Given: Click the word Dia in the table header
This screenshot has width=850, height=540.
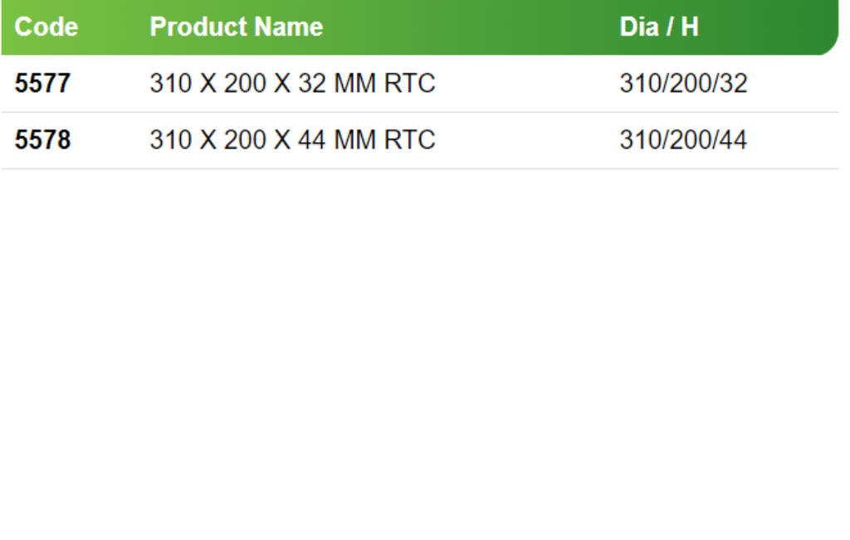Looking at the screenshot, I should tap(639, 27).
